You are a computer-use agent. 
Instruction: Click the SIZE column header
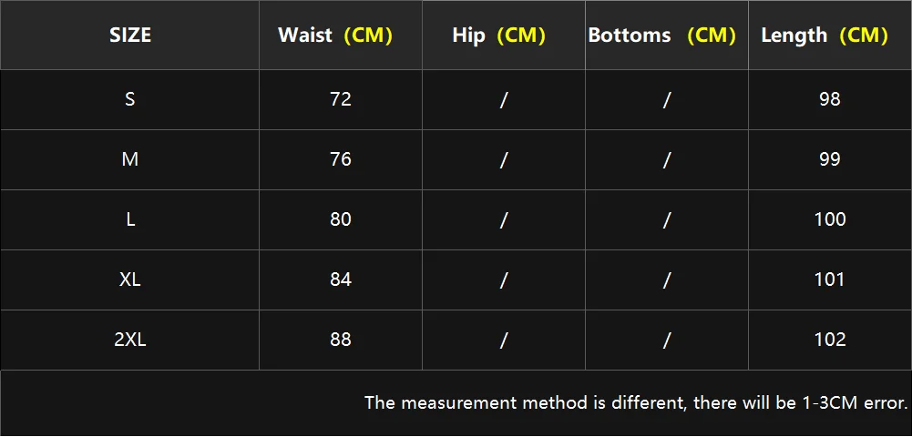[130, 36]
